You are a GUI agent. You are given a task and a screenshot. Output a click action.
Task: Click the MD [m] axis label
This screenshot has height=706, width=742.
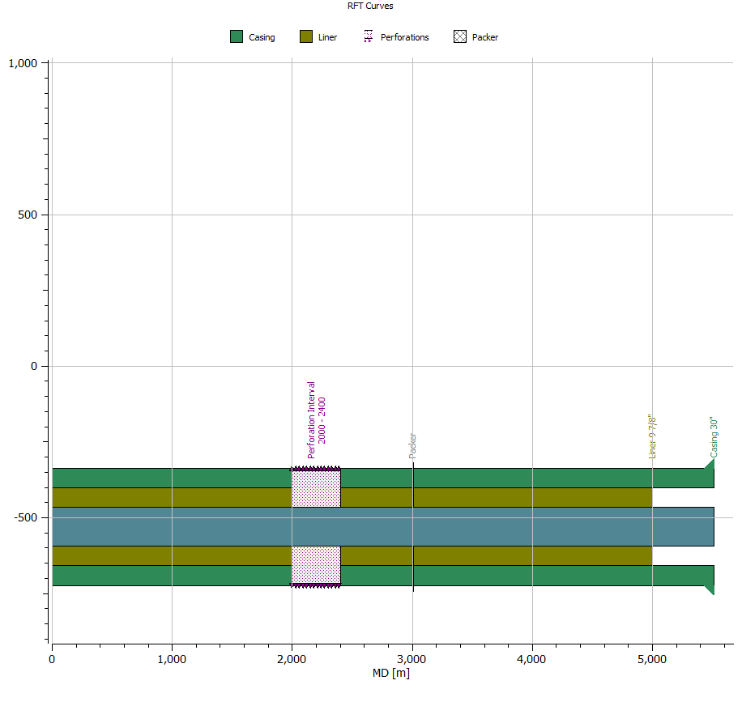coord(390,672)
